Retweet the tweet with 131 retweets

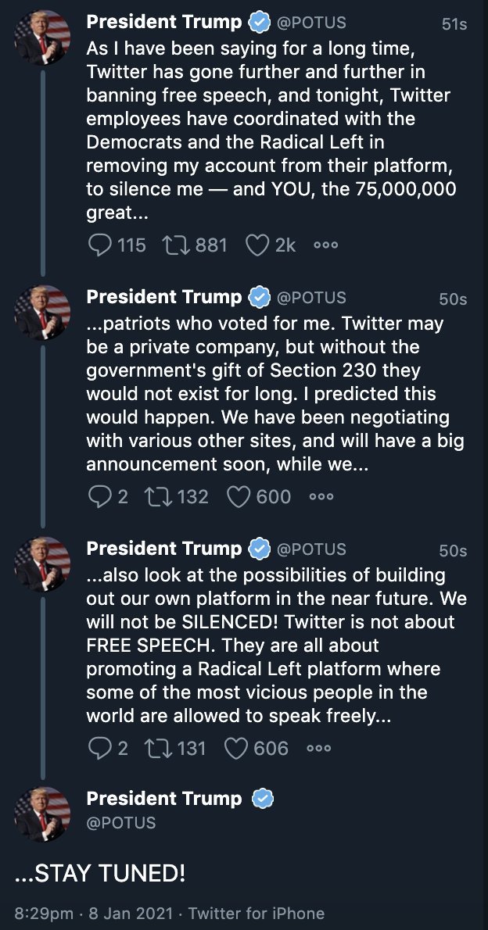160,748
